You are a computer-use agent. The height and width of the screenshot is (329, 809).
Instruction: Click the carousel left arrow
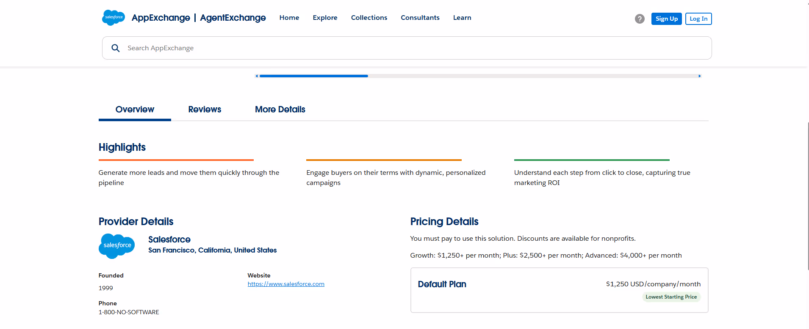[257, 76]
